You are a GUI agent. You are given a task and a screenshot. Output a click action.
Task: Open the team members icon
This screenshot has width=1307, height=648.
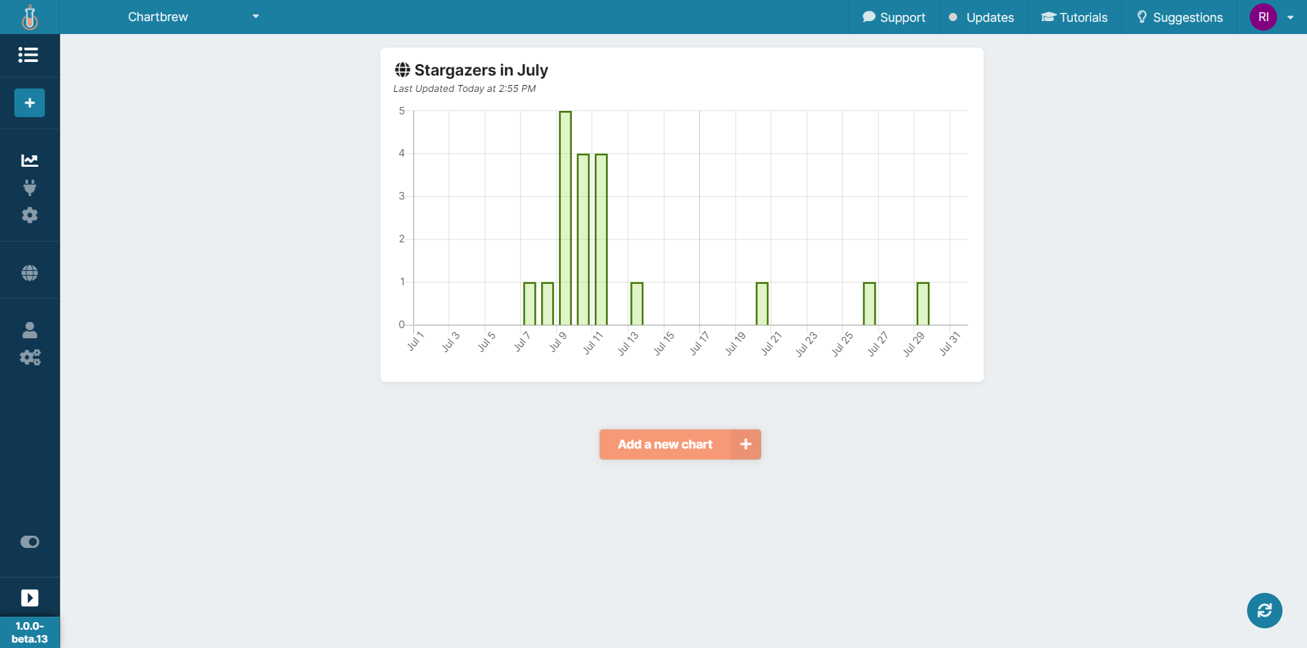click(29, 330)
